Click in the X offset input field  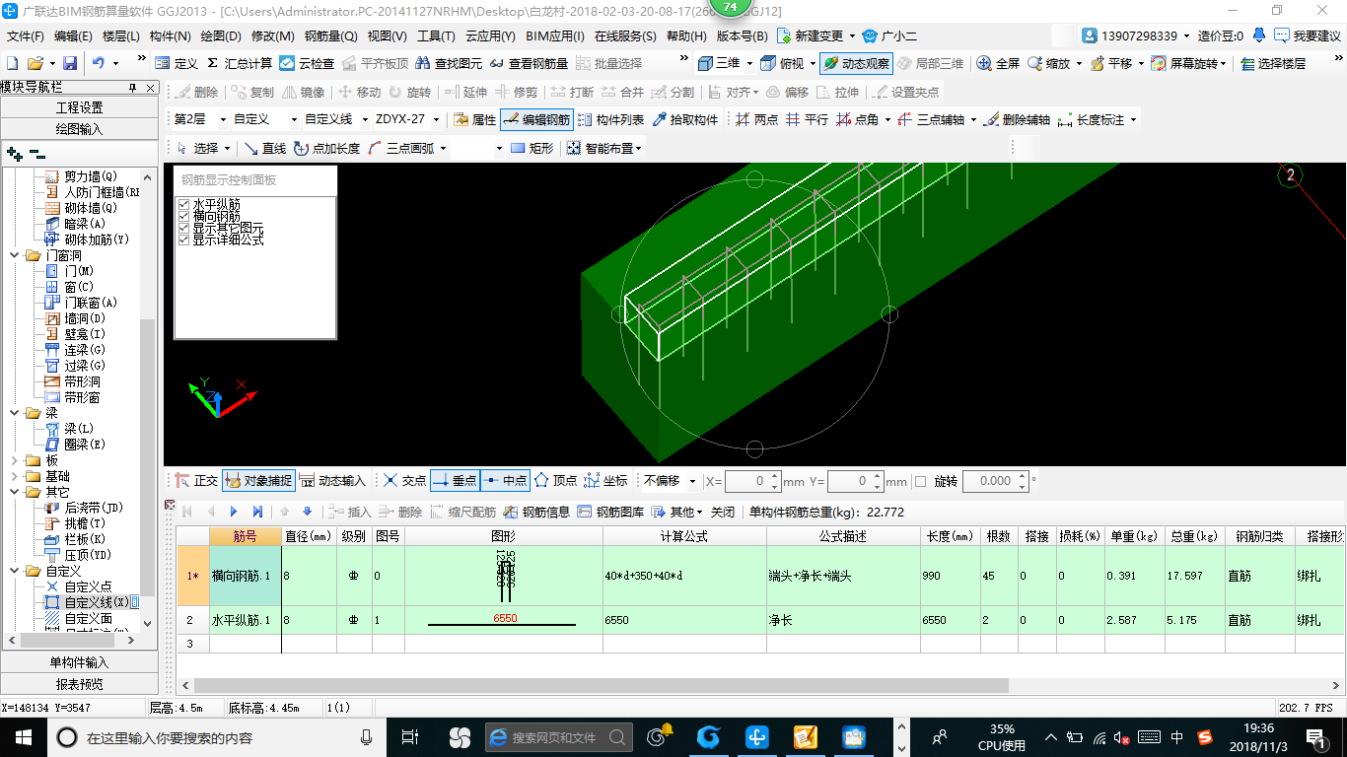745,481
